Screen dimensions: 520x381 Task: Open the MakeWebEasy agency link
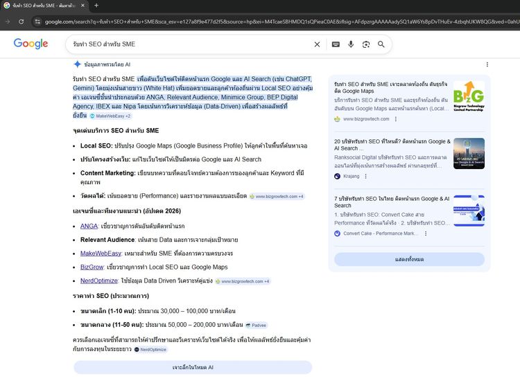click(101, 254)
